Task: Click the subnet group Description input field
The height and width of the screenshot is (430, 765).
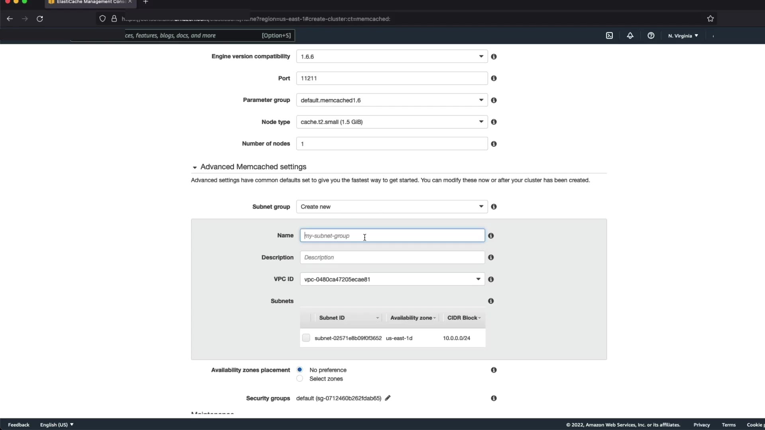Action: [392, 258]
